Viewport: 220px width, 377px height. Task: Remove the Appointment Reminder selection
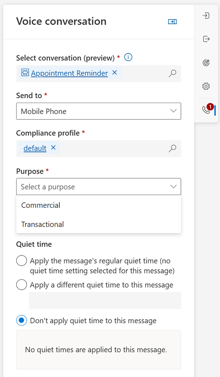click(115, 72)
